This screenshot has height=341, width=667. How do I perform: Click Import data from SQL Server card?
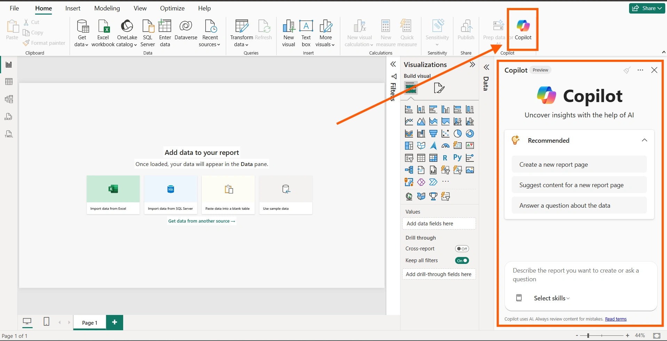click(x=170, y=195)
